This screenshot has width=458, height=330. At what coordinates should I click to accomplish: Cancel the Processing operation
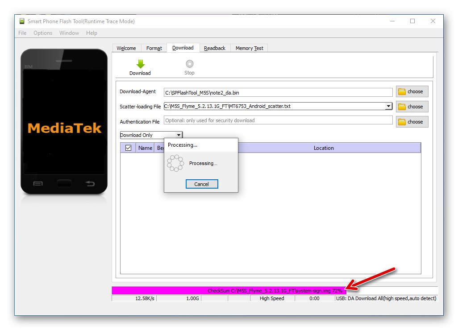[x=202, y=184]
